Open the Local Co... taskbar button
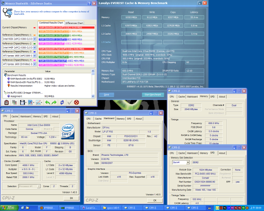264x211 pixels. click(x=90, y=208)
